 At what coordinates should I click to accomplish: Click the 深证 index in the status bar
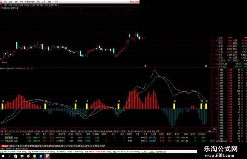[41, 152]
